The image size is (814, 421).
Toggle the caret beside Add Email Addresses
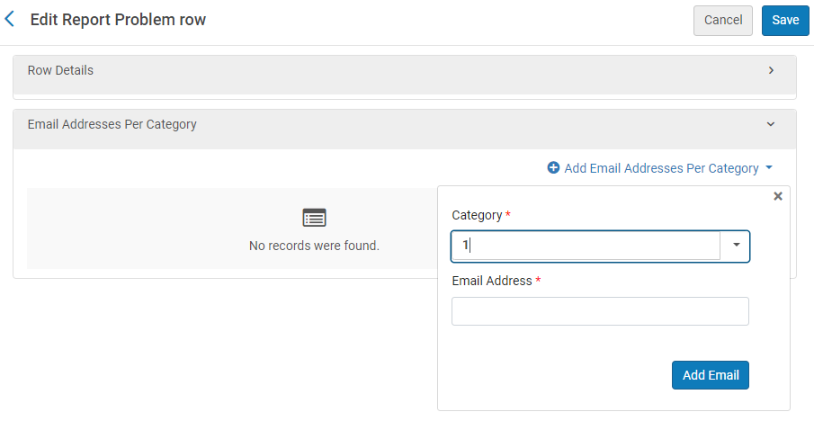[769, 168]
